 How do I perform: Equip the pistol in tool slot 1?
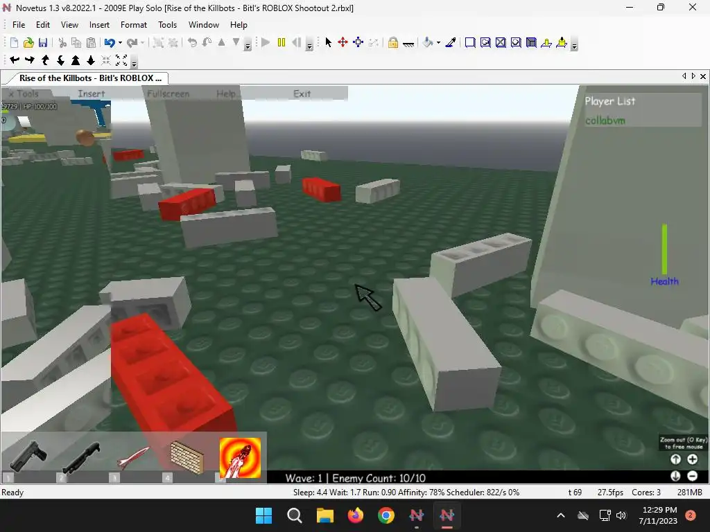point(28,457)
